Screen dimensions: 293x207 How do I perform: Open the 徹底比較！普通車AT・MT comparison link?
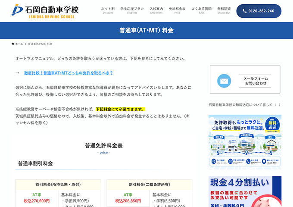pyautogui.click(x=69, y=73)
